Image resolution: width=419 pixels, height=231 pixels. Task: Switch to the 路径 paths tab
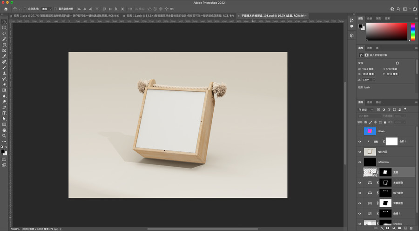(378, 102)
